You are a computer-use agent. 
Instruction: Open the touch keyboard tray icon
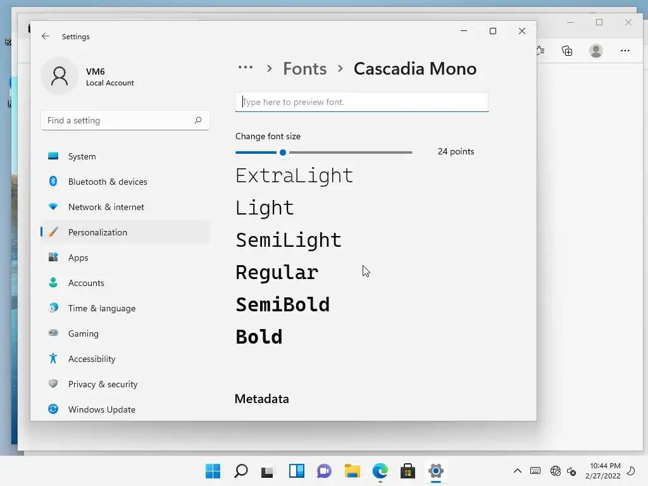coord(535,471)
